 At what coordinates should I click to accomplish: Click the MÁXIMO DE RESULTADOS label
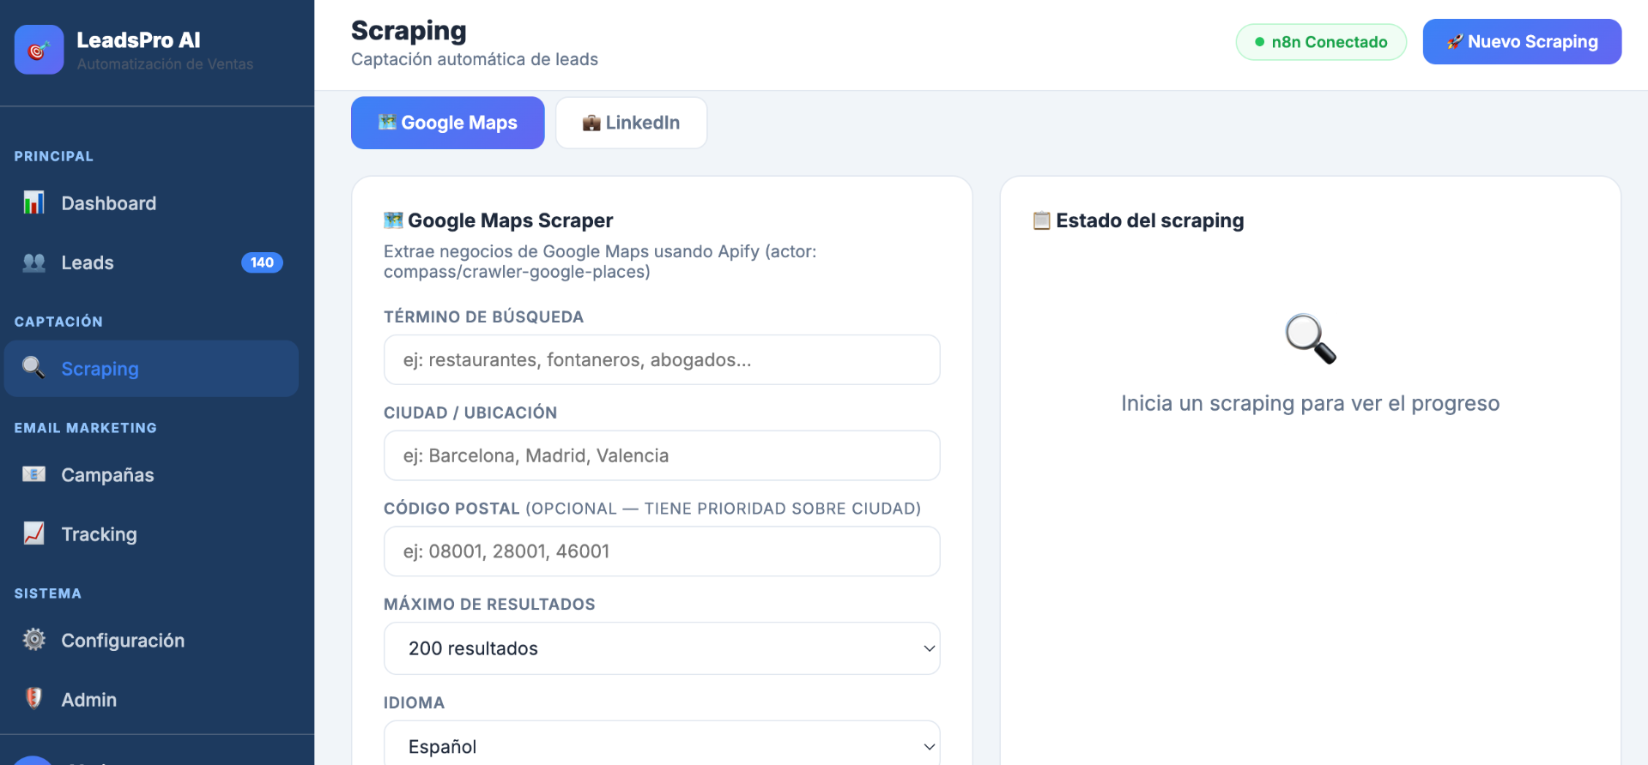tap(489, 605)
